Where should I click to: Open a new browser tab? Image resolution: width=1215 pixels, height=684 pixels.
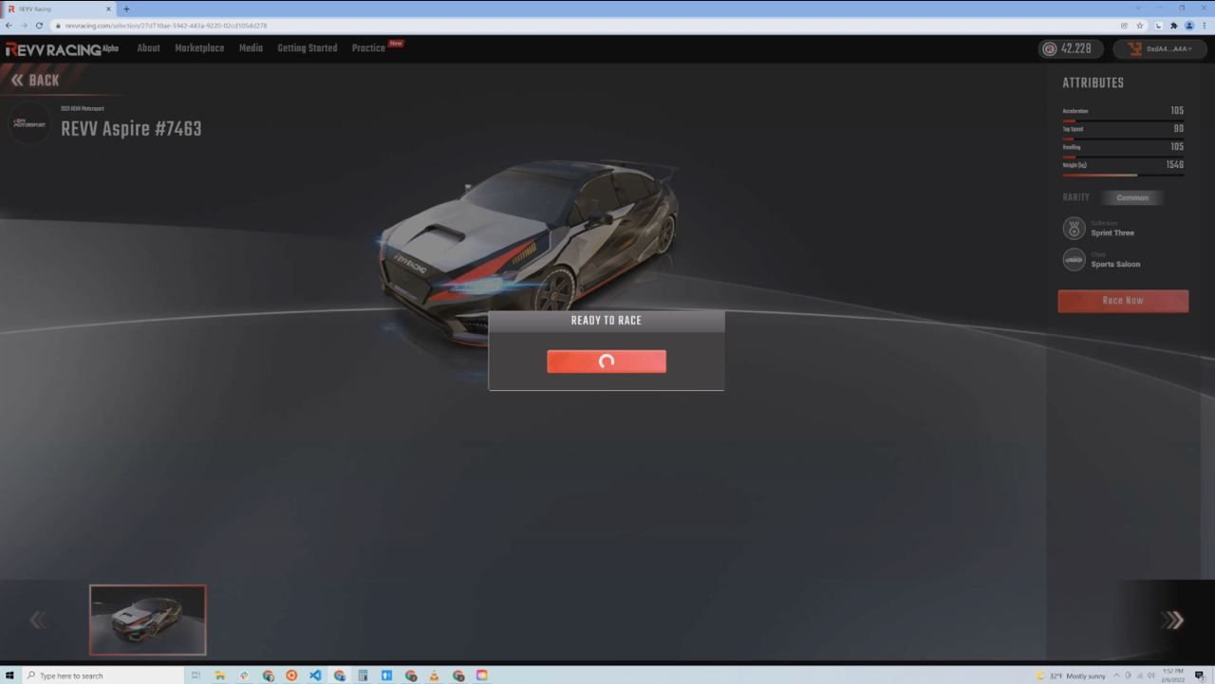126,9
